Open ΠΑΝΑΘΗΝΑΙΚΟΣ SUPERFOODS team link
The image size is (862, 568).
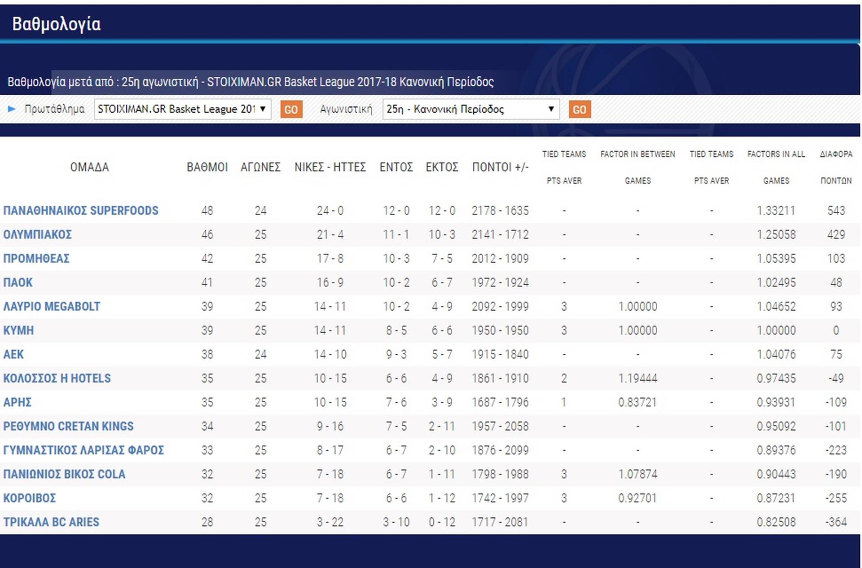click(81, 211)
